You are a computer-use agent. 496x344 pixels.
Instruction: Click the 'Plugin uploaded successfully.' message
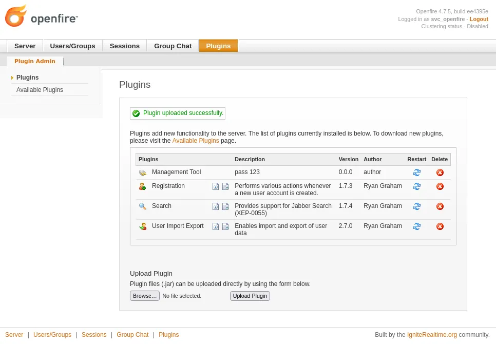(x=183, y=113)
